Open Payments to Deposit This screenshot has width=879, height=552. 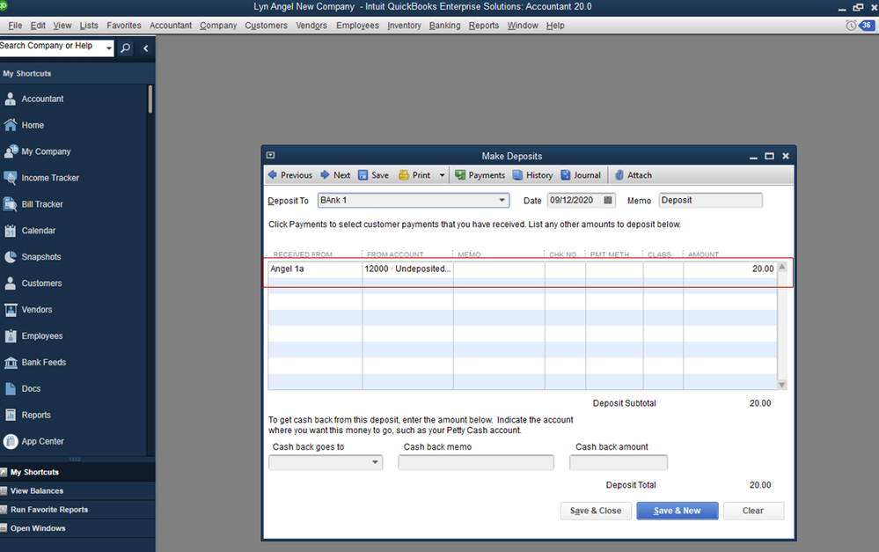click(480, 175)
